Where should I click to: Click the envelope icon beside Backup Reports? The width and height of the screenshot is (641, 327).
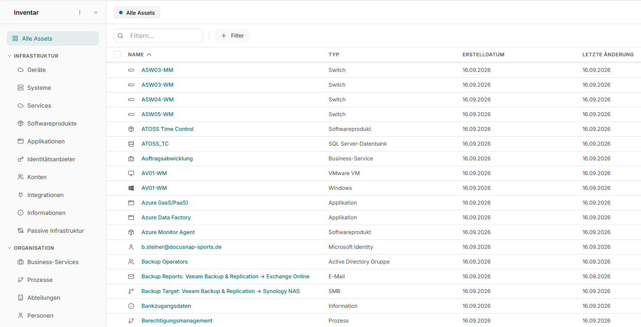pyautogui.click(x=131, y=277)
